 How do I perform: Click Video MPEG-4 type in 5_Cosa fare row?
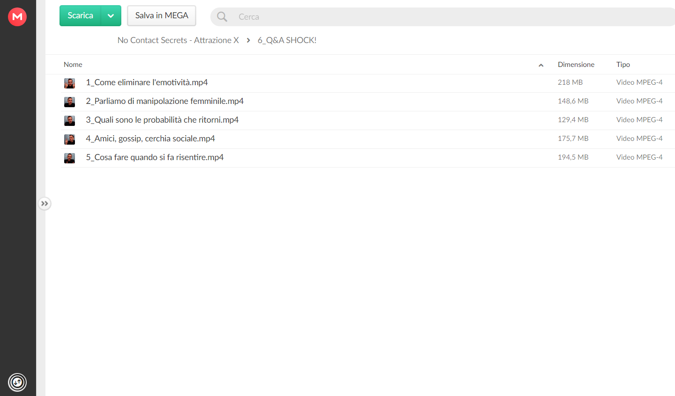tap(639, 157)
